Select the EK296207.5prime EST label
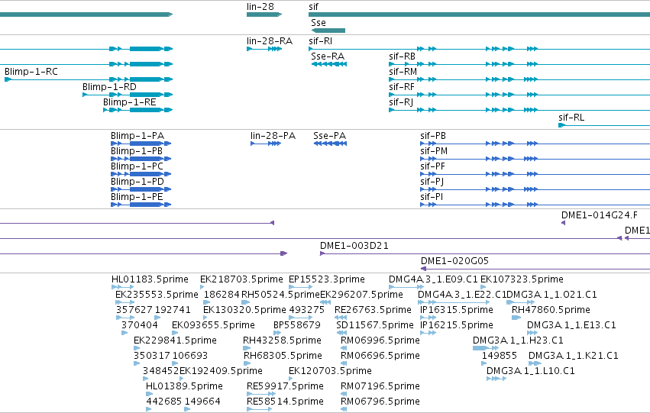This screenshot has height=413, width=650. click(x=361, y=295)
